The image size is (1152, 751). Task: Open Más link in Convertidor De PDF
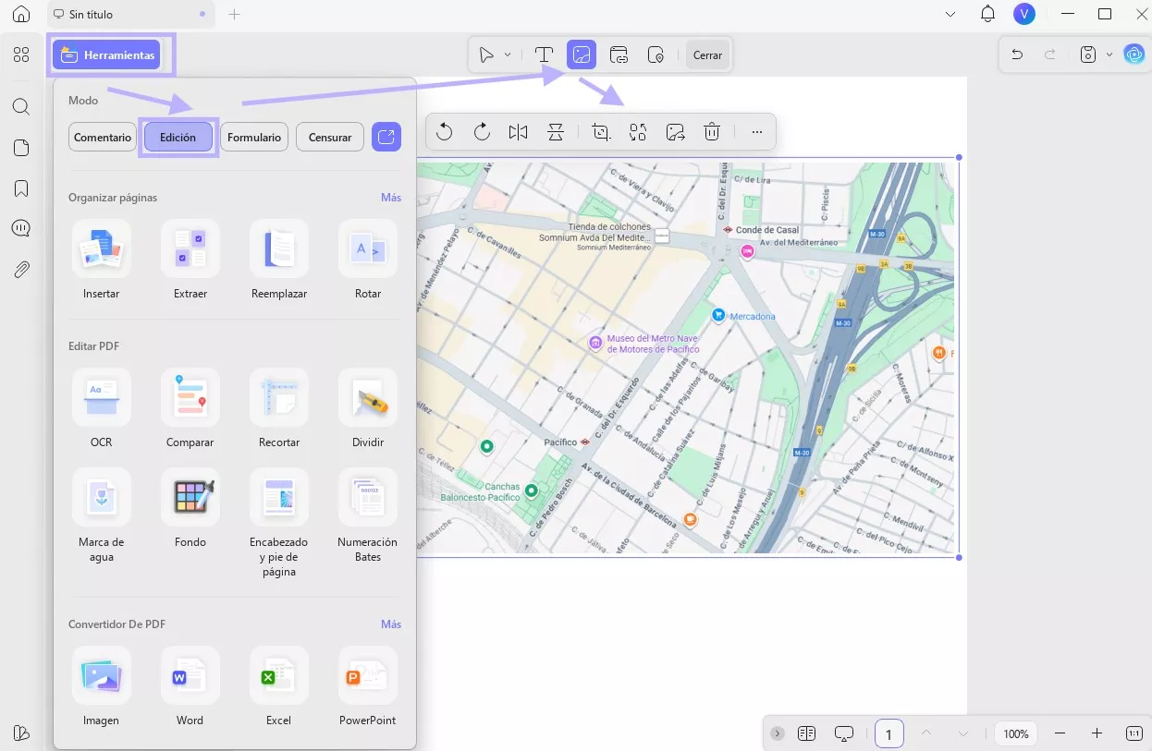[x=391, y=624]
